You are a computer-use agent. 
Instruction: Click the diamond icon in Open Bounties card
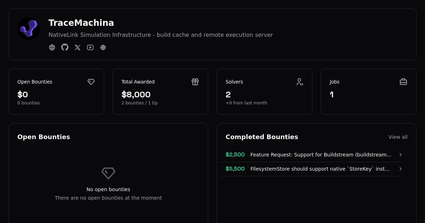click(91, 82)
